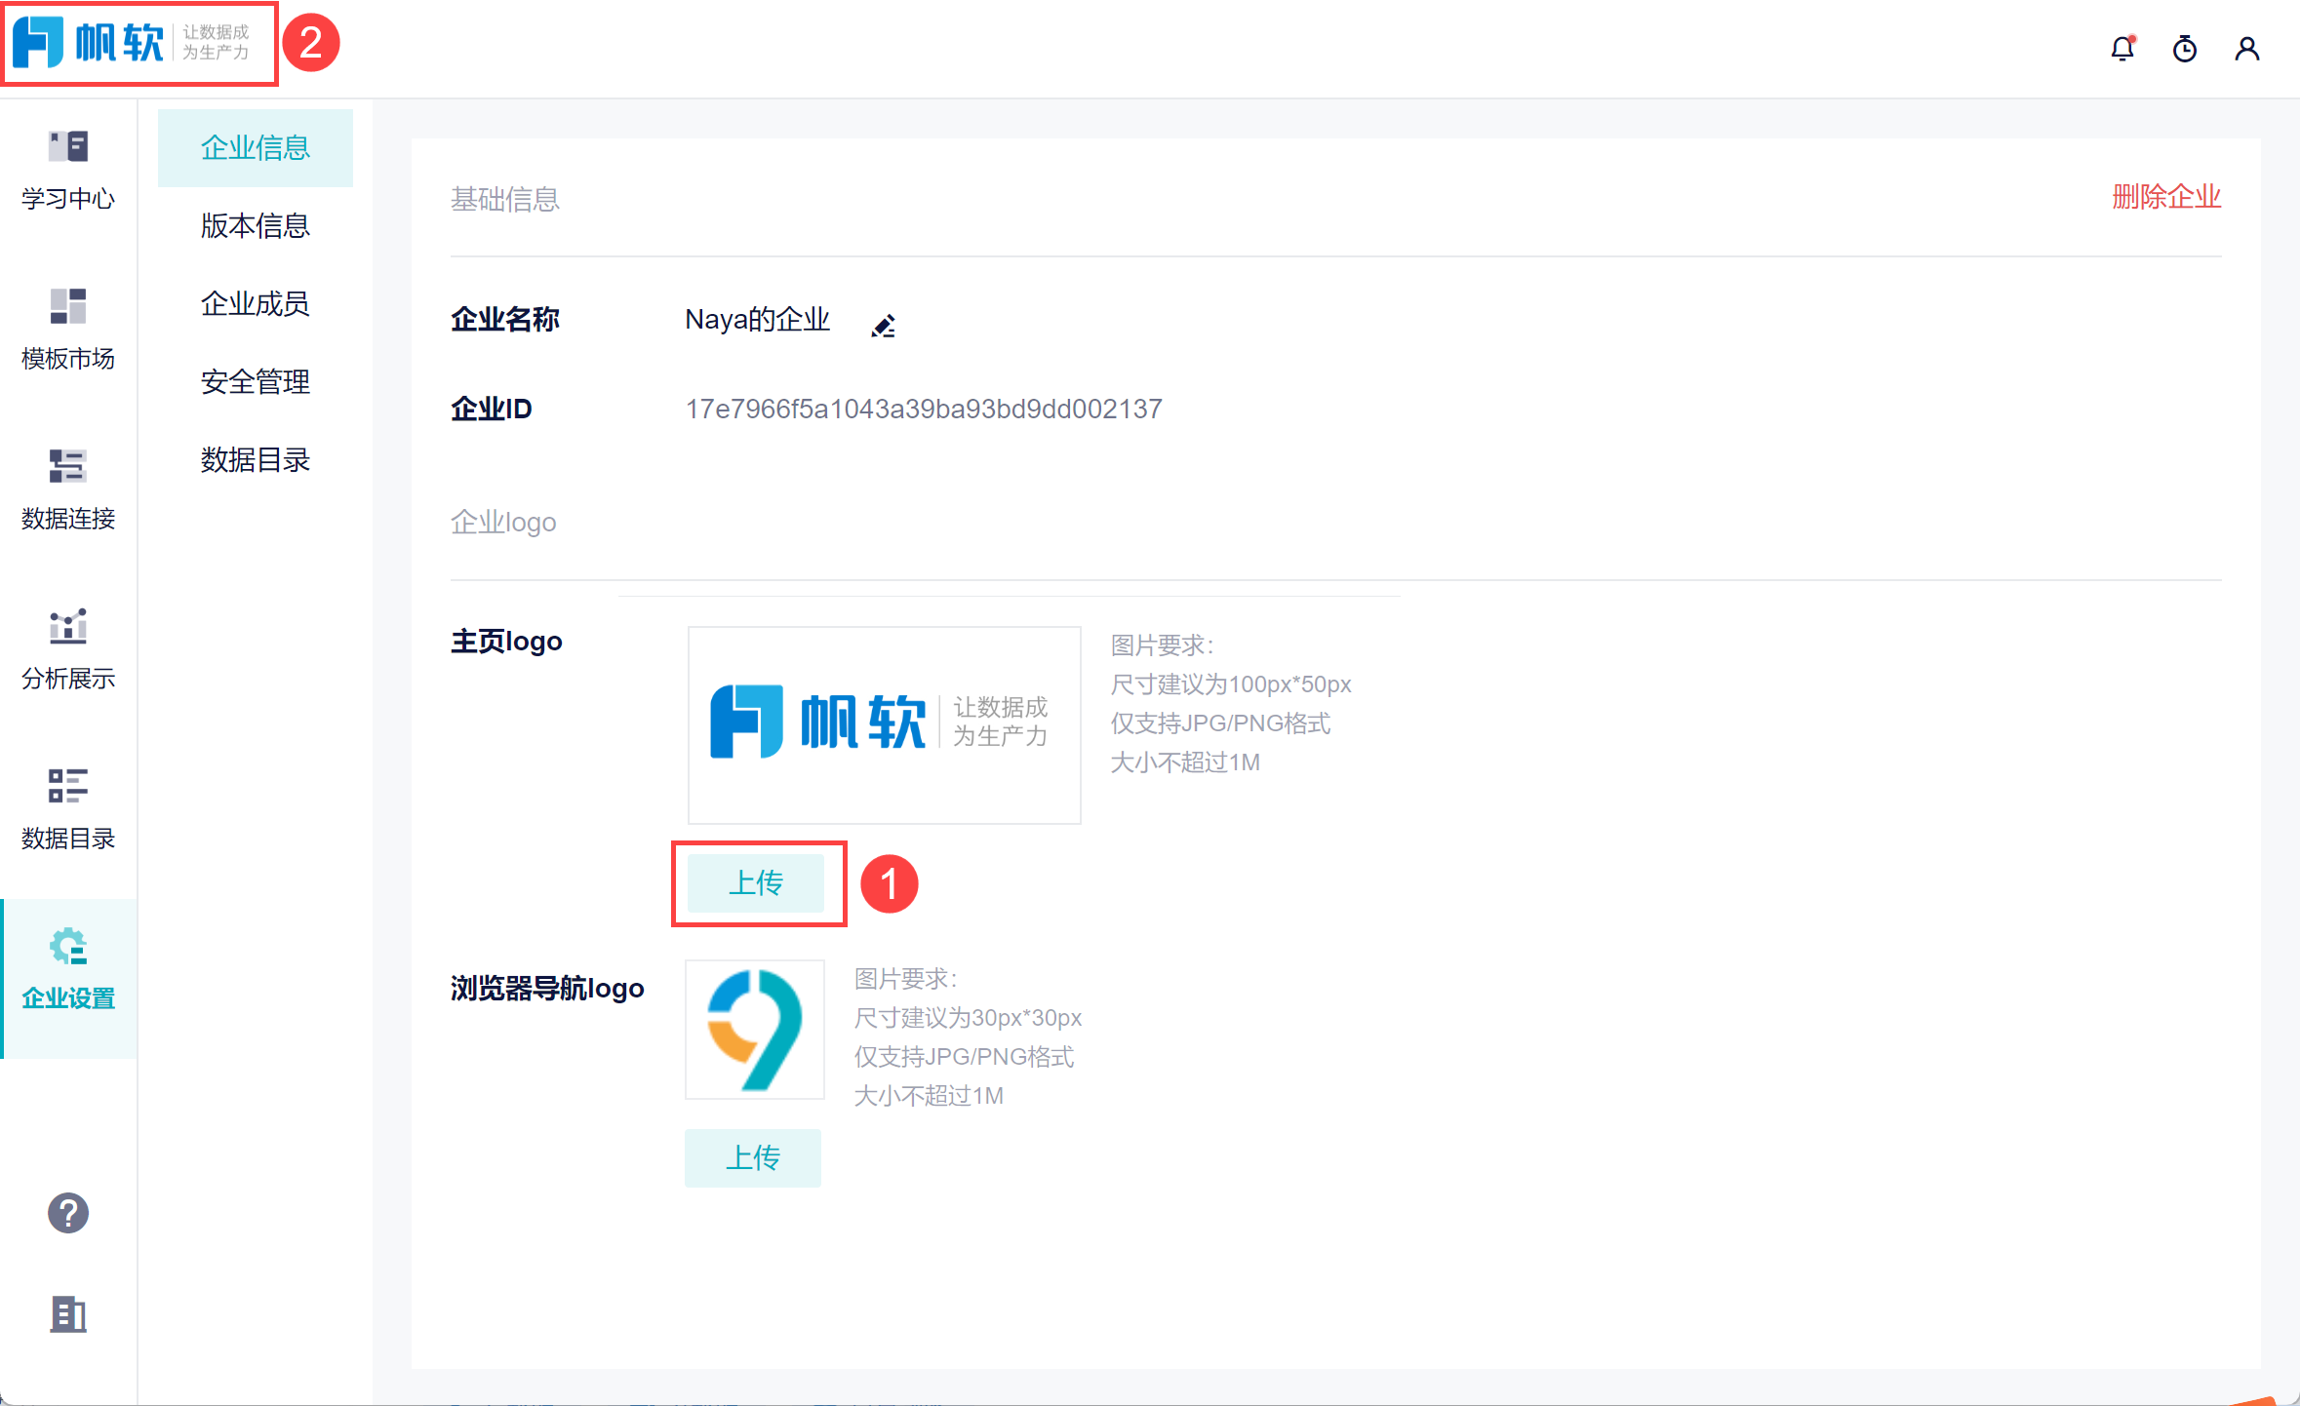Click the 删除企业 link

pyautogui.click(x=2165, y=197)
